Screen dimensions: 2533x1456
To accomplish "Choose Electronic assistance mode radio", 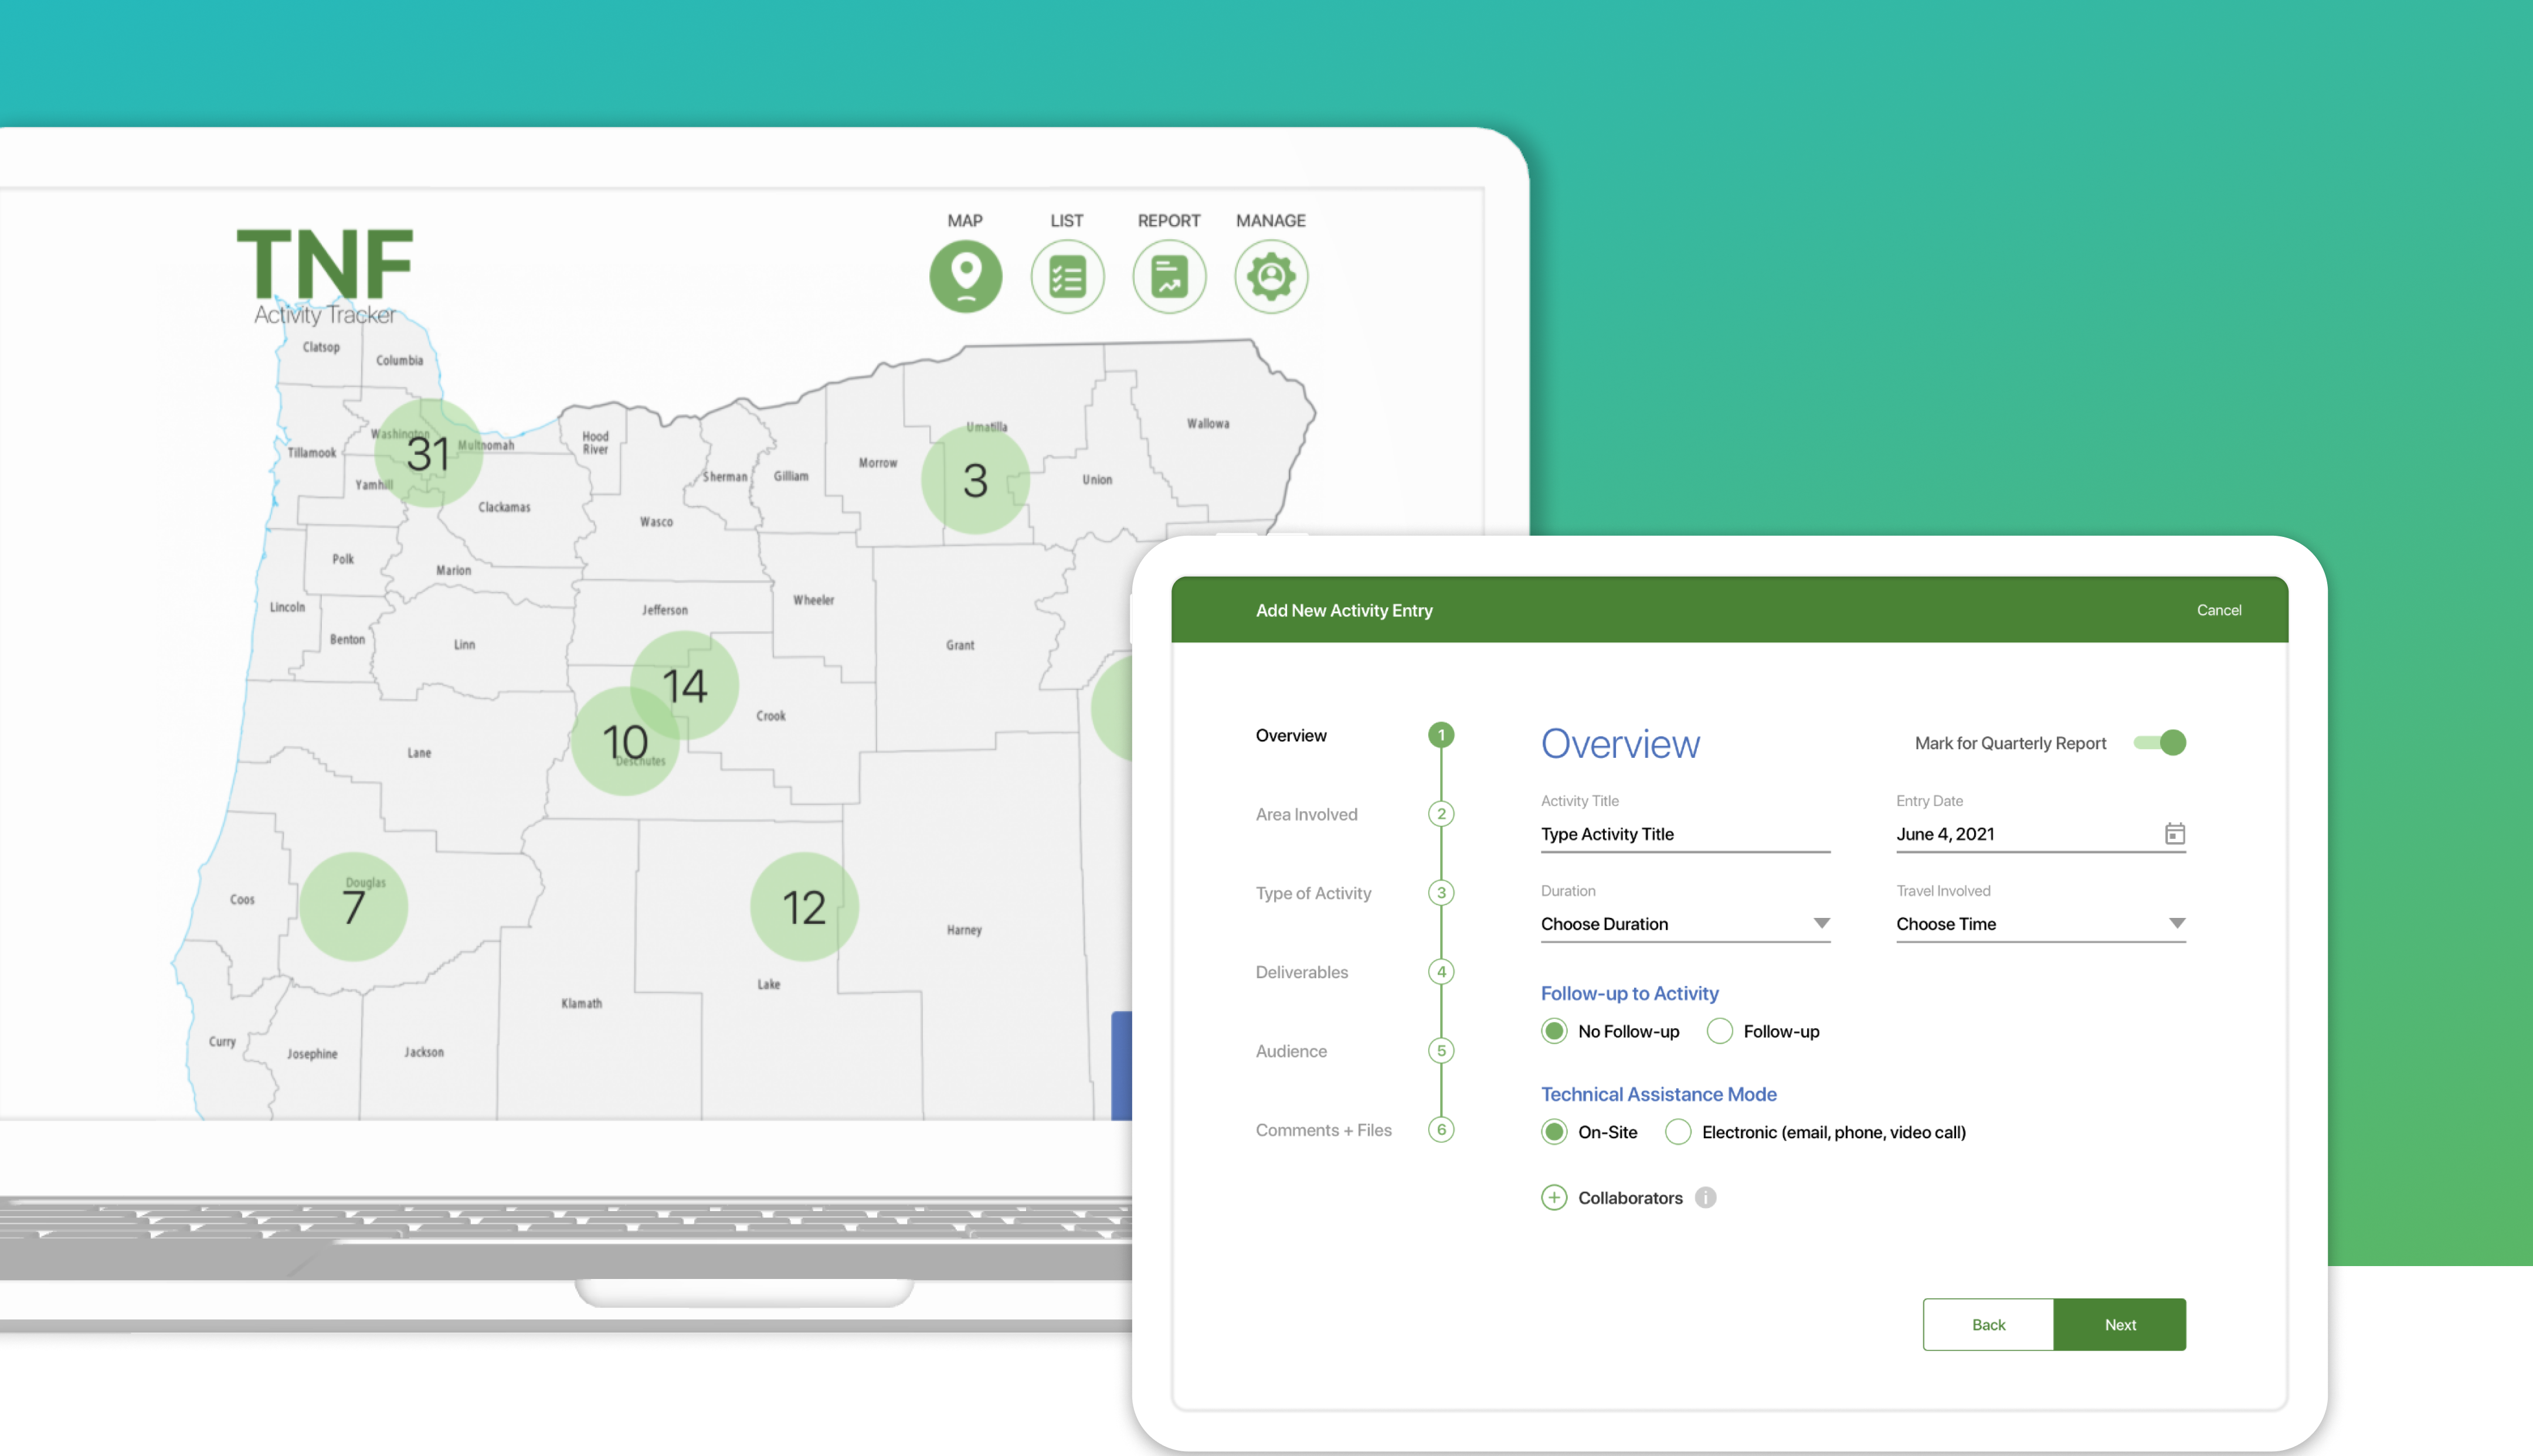I will 1678,1132.
